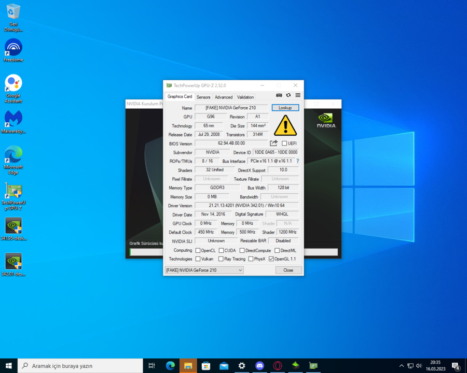Image resolution: width=467 pixels, height=373 pixels.
Task: Toggle the OpenCL checkbox
Action: click(198, 250)
